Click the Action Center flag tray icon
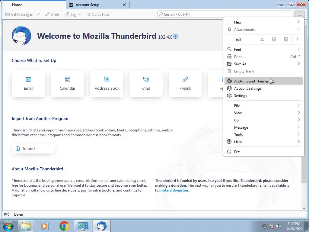Screen dimensions: 309x232 coord(271,226)
